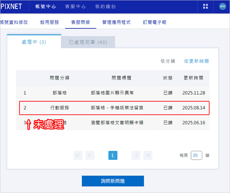Click category cell 行動服務
The image size is (230, 193).
click(59, 108)
